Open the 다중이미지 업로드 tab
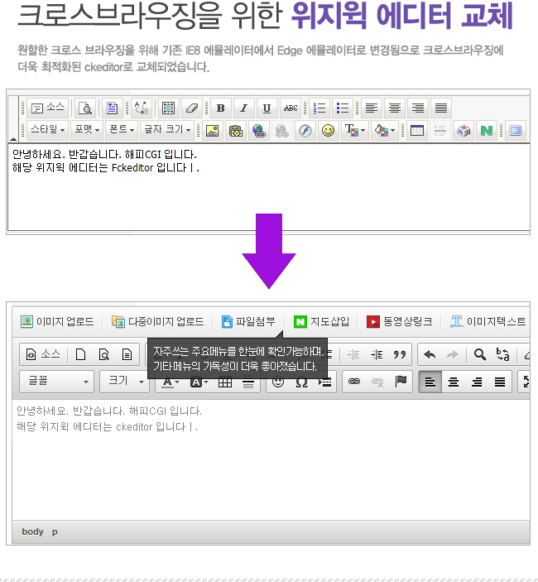 coord(158,321)
